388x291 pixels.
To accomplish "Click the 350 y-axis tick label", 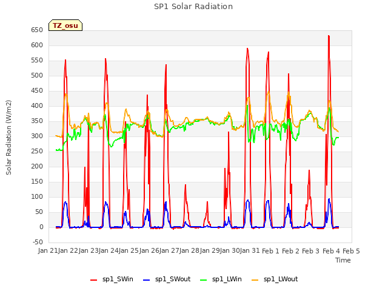I will tap(37, 121).
